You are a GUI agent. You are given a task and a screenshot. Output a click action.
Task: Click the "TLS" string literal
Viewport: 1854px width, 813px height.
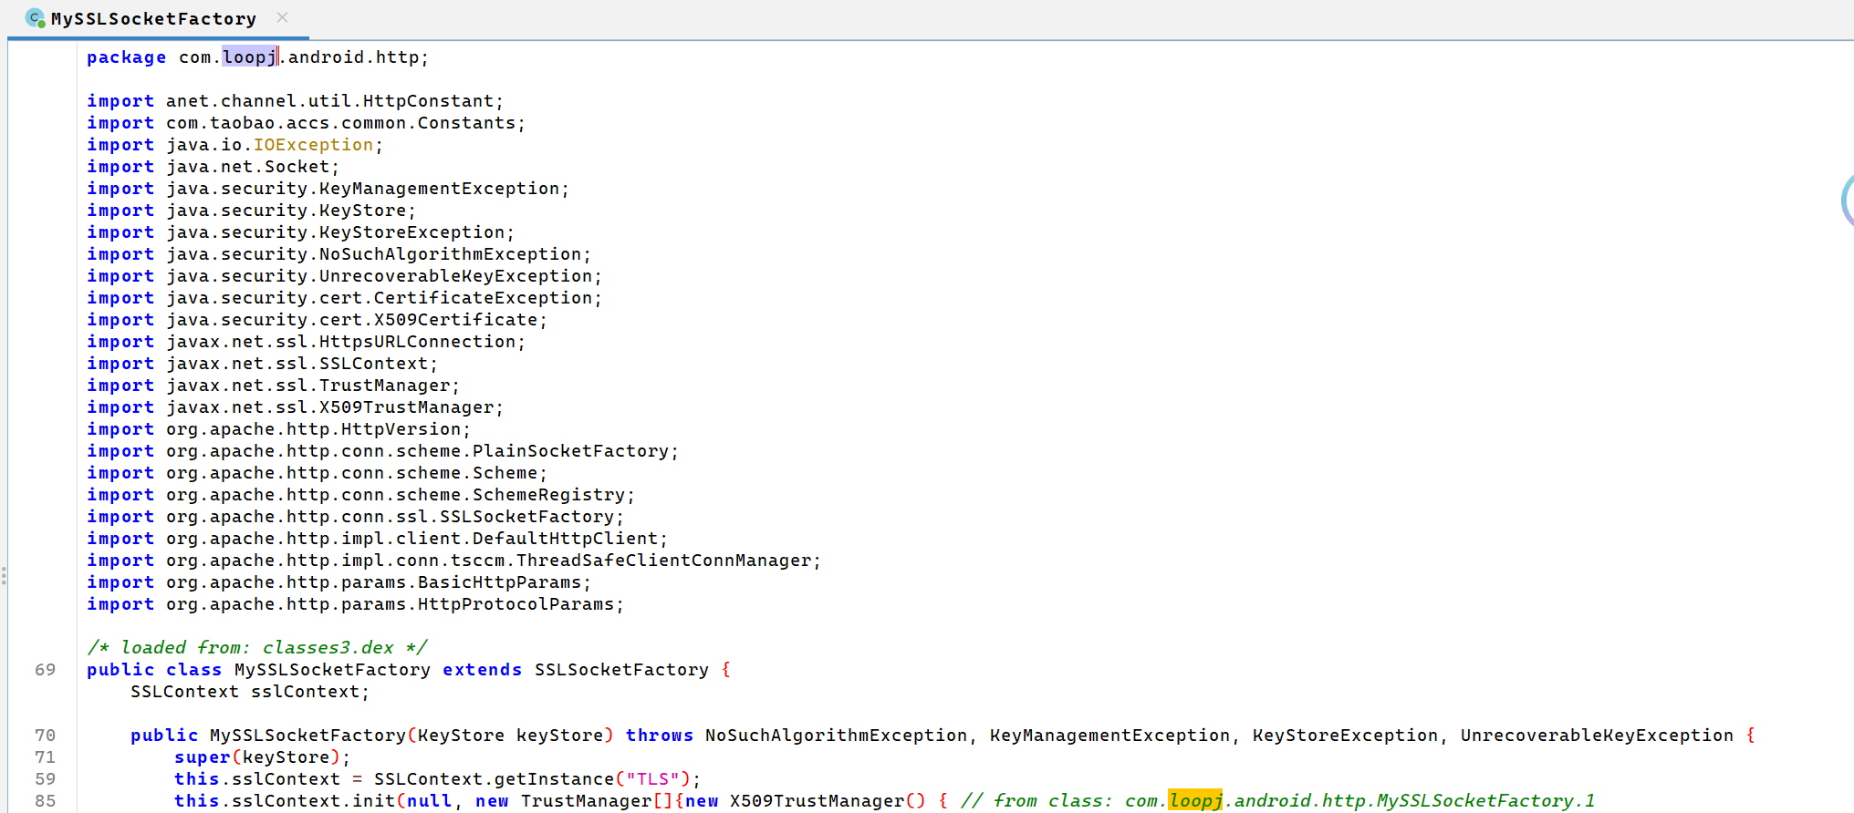pyautogui.click(x=652, y=779)
